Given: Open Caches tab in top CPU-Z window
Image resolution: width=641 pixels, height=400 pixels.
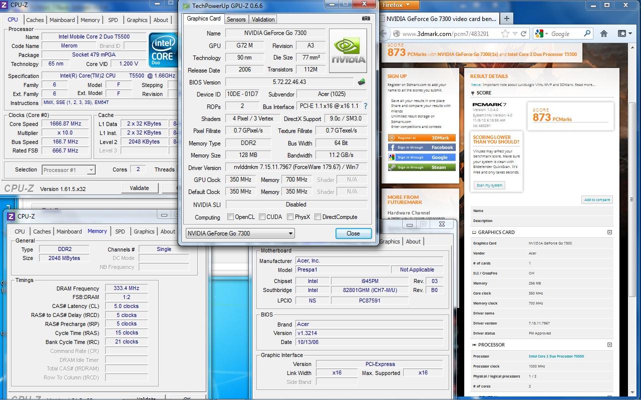Looking at the screenshot, I should pos(35,20).
